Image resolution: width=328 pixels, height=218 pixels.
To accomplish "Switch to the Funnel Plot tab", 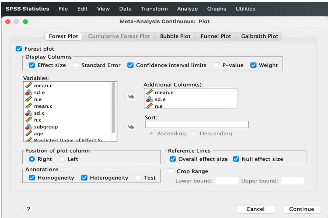I will point(216,36).
